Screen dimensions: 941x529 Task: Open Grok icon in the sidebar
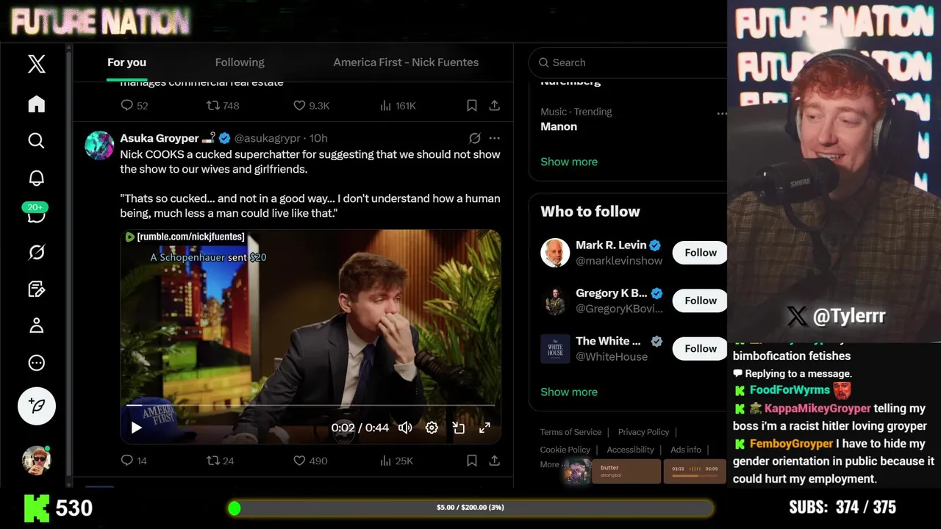[37, 252]
